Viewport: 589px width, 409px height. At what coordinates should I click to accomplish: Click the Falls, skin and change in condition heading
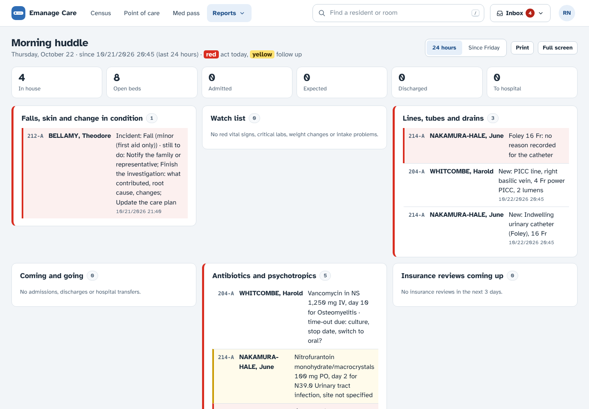pos(82,118)
